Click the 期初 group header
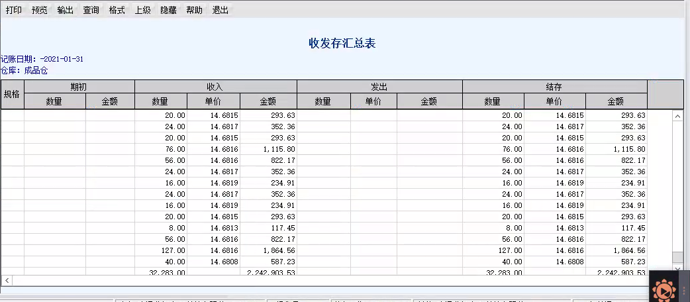Image resolution: width=690 pixels, height=302 pixels. (x=79, y=87)
